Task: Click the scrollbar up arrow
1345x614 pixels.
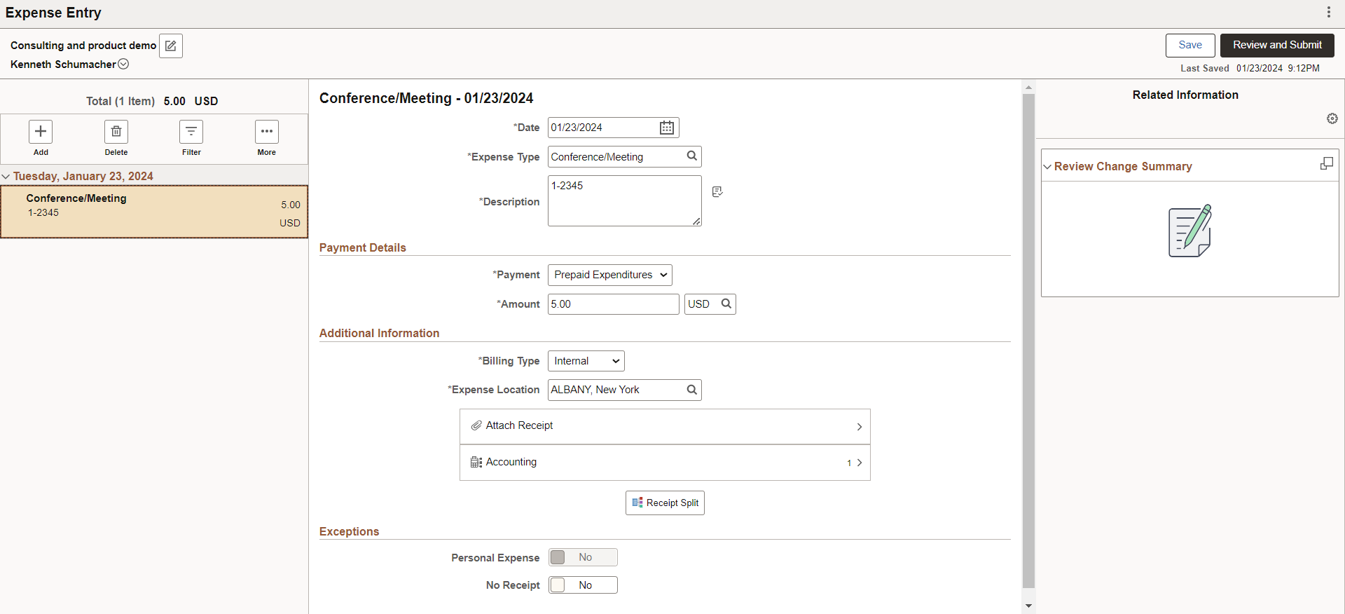Action: pos(1028,88)
